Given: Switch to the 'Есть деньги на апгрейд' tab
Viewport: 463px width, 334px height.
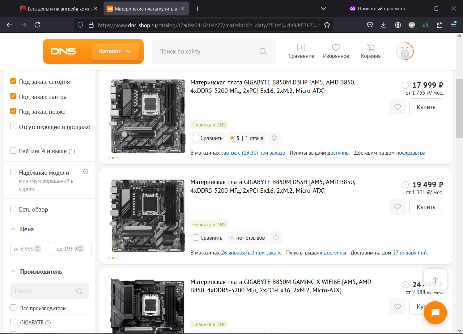Looking at the screenshot, I should (x=58, y=9).
